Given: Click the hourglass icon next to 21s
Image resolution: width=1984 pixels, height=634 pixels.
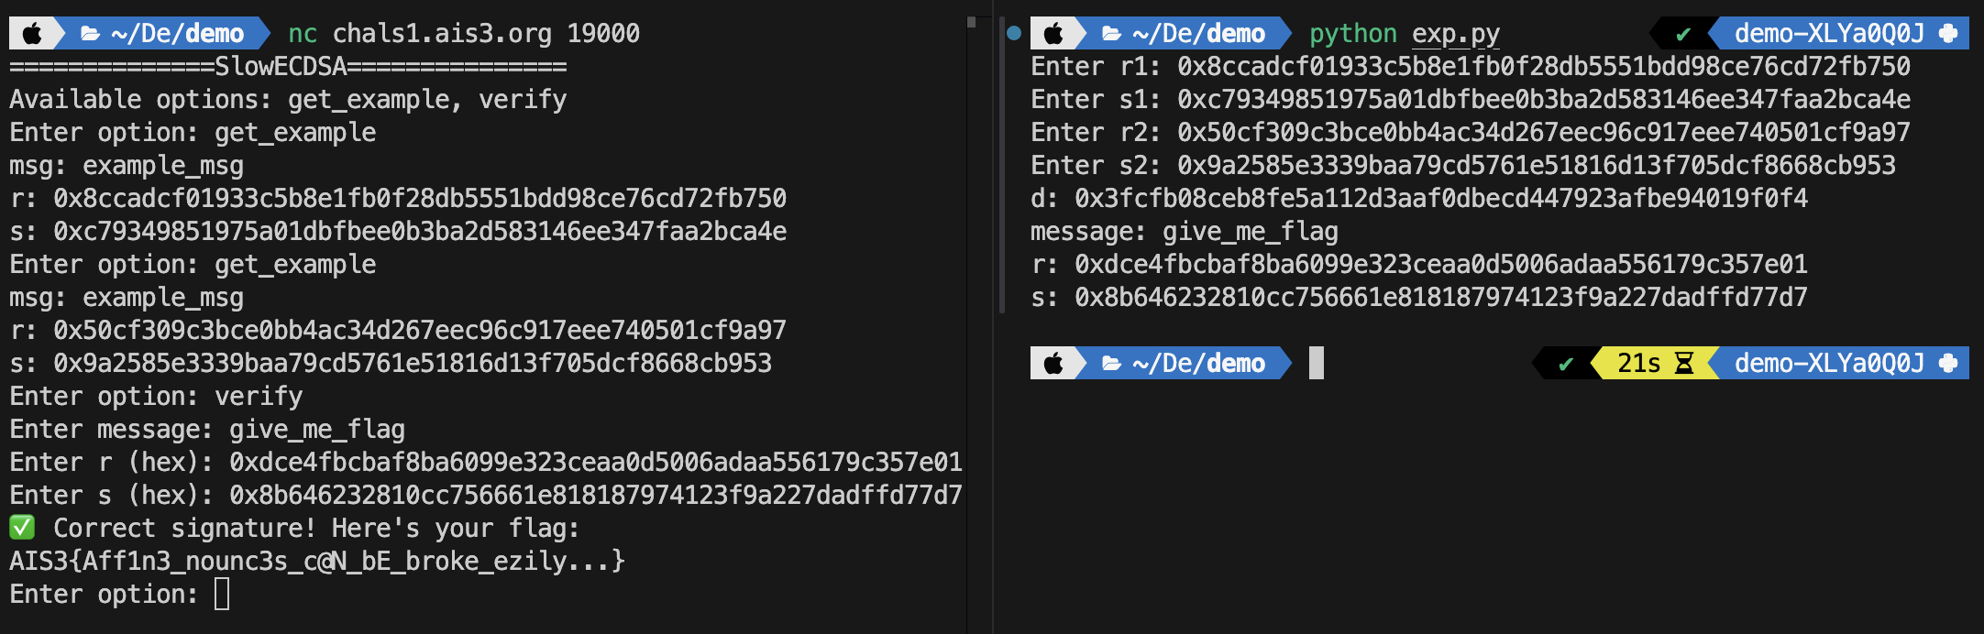Looking at the screenshot, I should [x=1684, y=364].
